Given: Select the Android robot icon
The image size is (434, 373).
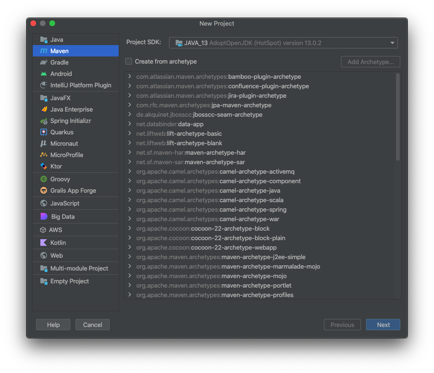Looking at the screenshot, I should [44, 74].
